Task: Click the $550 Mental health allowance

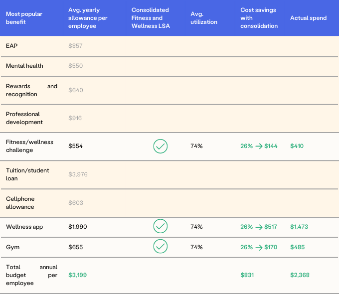Action: pos(75,66)
